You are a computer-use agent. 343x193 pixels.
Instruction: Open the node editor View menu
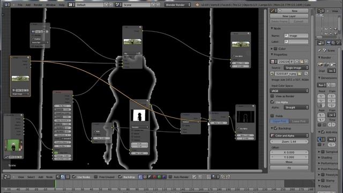click(x=21, y=177)
